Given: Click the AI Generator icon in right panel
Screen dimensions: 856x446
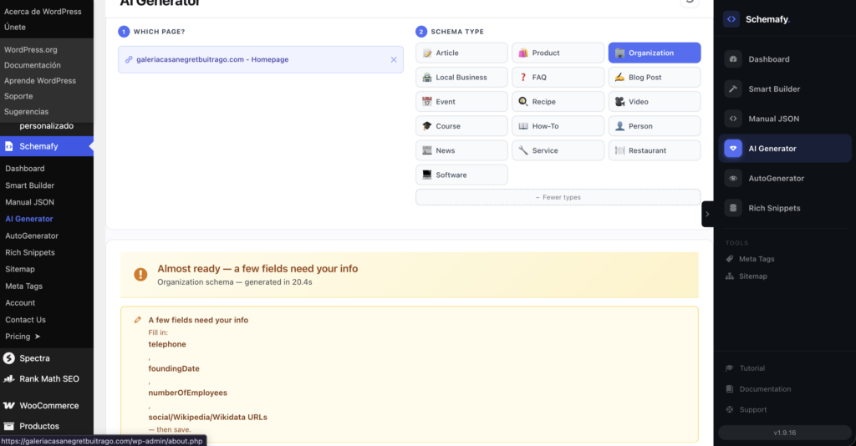Looking at the screenshot, I should point(733,149).
